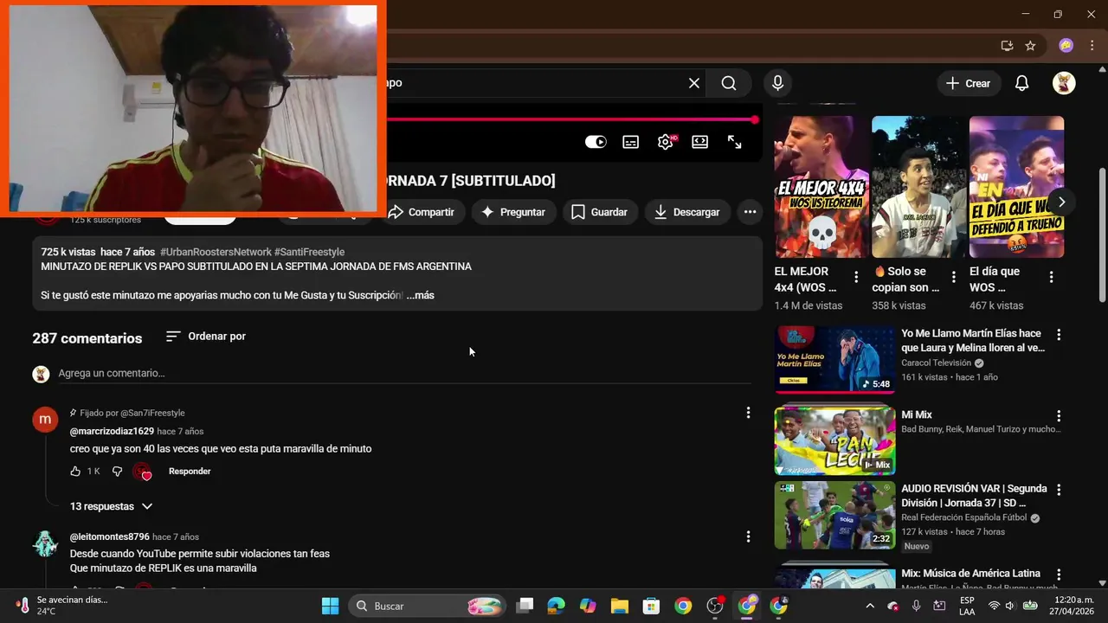Open options for Mix: Música de América Latina
This screenshot has height=623, width=1108.
point(1058,574)
